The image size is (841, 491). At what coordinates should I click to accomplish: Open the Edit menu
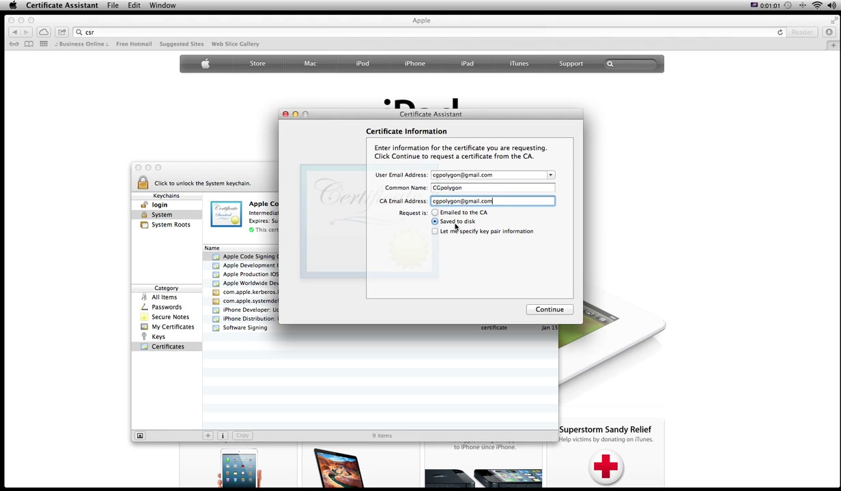(x=134, y=5)
